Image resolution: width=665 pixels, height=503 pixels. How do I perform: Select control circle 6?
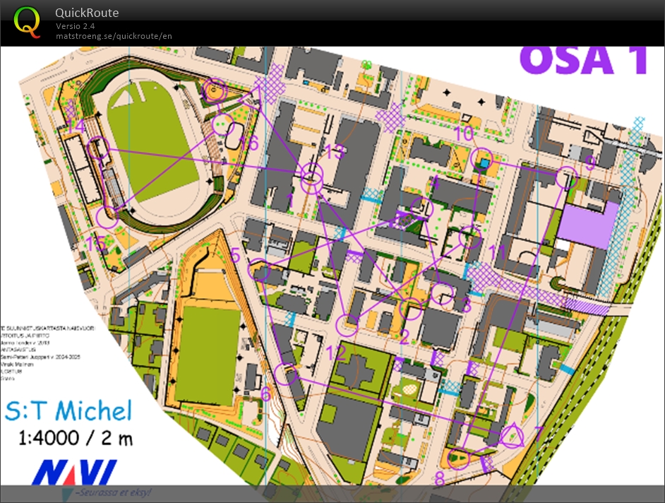286,374
